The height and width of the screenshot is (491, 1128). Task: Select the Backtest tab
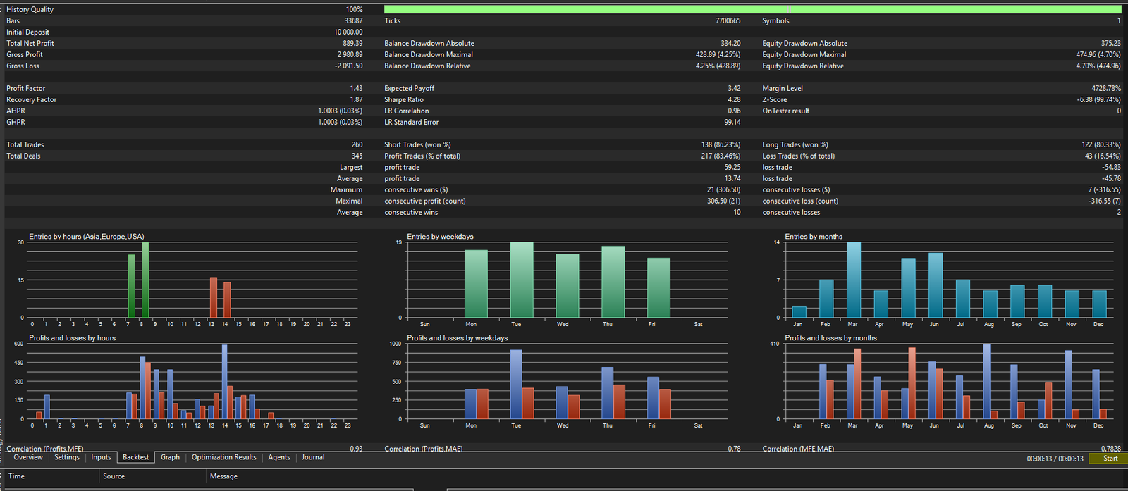pyautogui.click(x=136, y=457)
